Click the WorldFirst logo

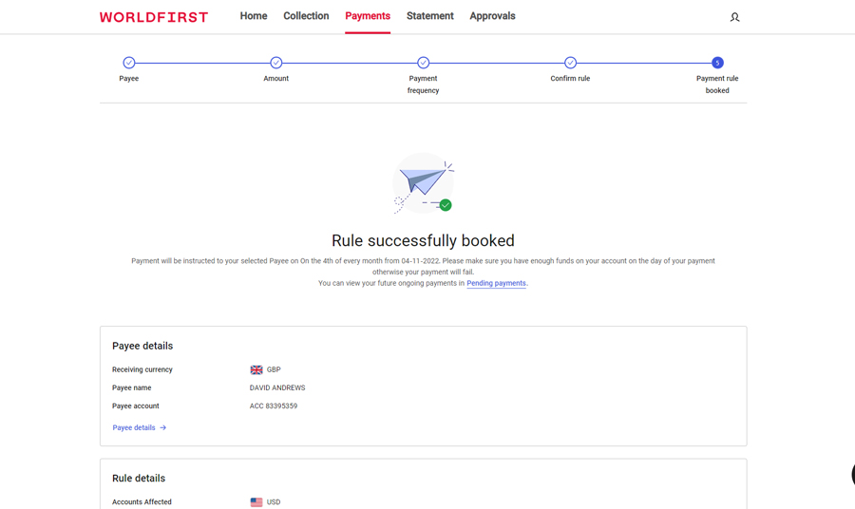[x=153, y=17]
